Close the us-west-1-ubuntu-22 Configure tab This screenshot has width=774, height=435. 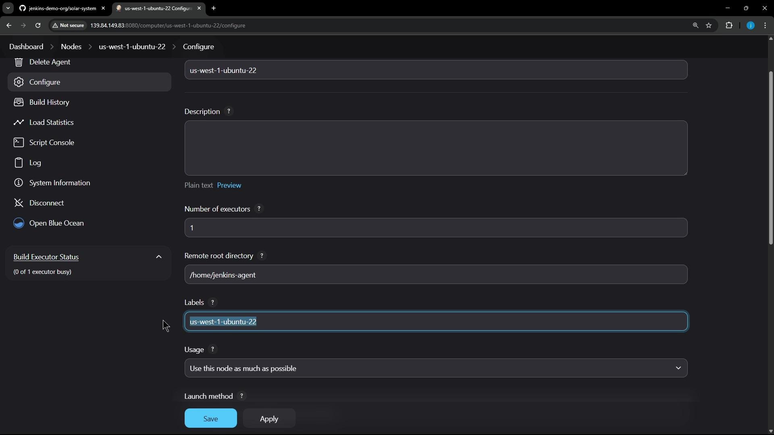click(199, 8)
